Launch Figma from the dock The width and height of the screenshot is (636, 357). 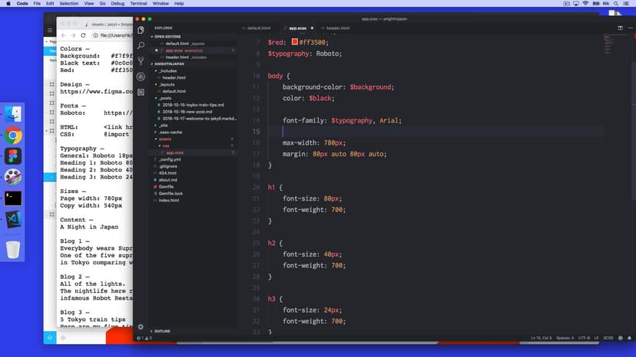click(x=13, y=156)
